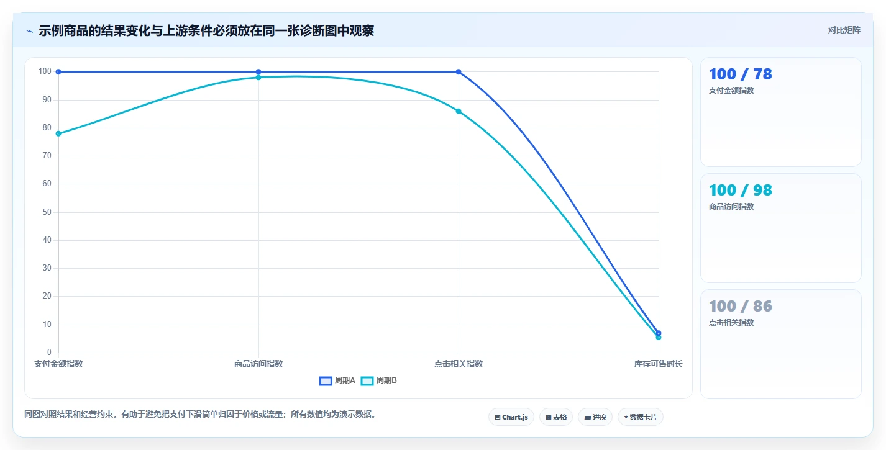Click 周期A data point at 点击相关指数
The height and width of the screenshot is (450, 886).
(x=459, y=72)
